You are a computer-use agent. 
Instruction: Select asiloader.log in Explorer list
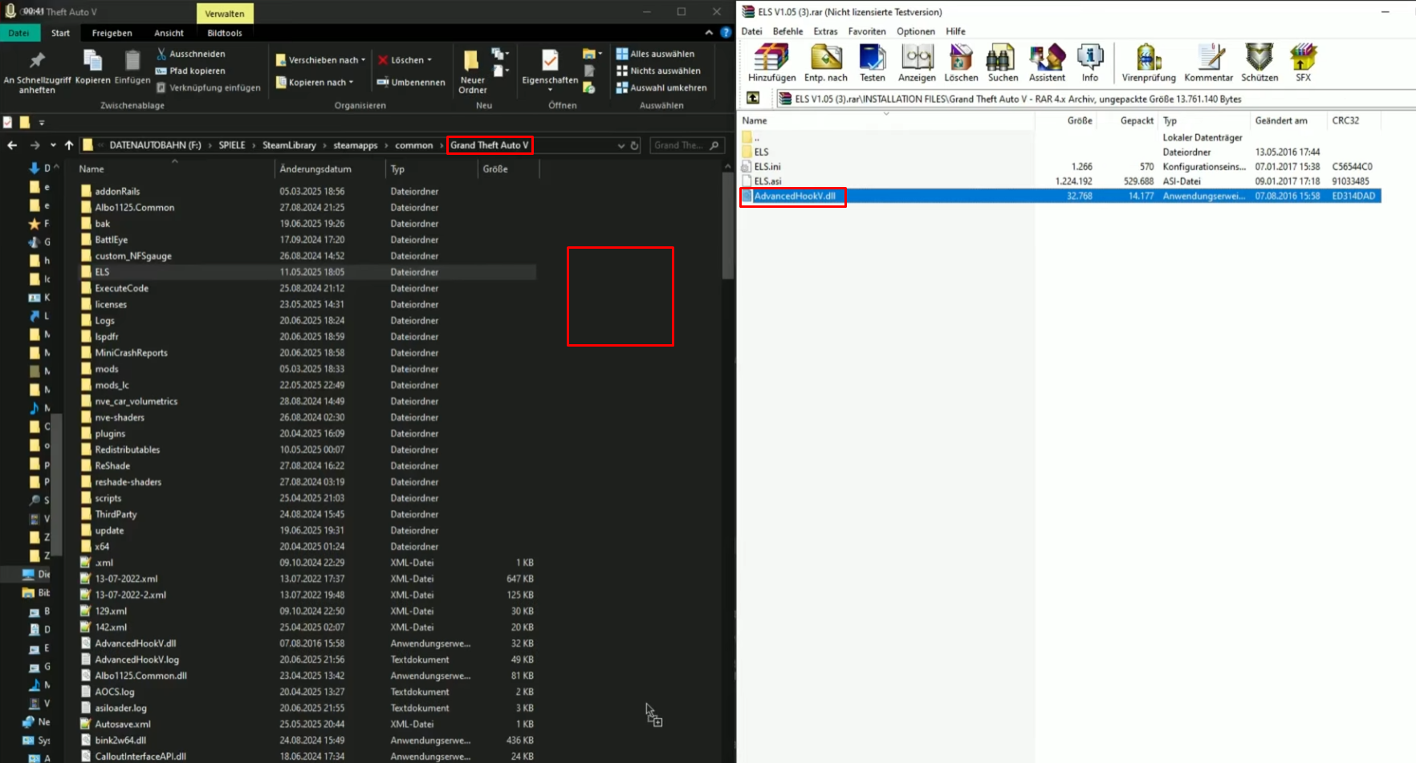click(x=307, y=708)
